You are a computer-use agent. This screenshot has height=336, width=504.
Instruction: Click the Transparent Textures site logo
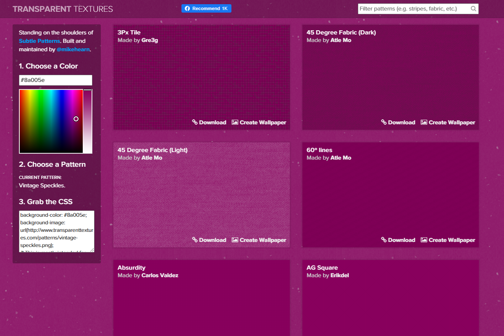coord(63,9)
